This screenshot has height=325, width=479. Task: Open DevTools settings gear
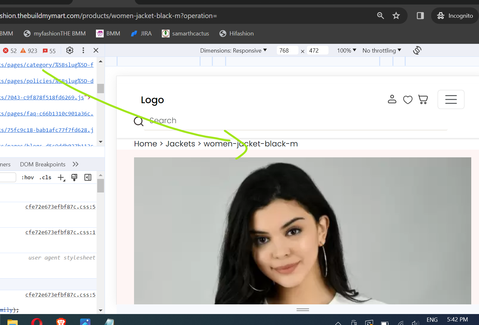point(70,50)
